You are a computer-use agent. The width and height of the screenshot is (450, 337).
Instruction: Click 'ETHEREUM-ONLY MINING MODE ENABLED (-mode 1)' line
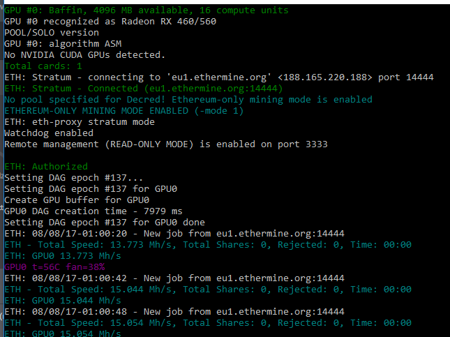pos(124,111)
